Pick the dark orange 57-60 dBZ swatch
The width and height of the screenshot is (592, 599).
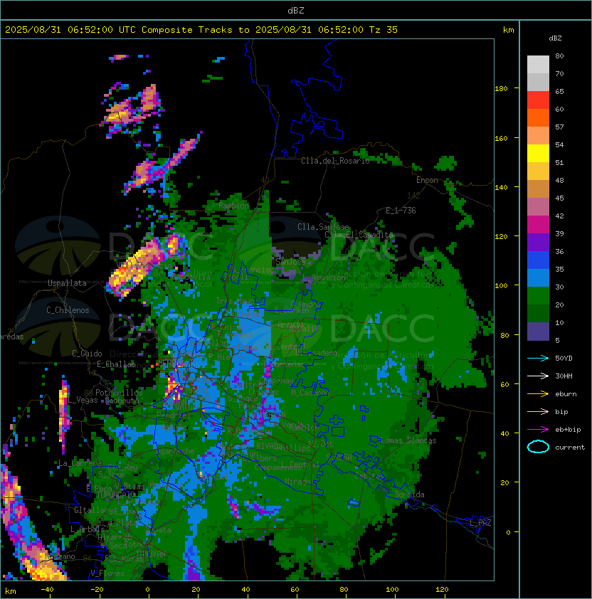point(538,117)
